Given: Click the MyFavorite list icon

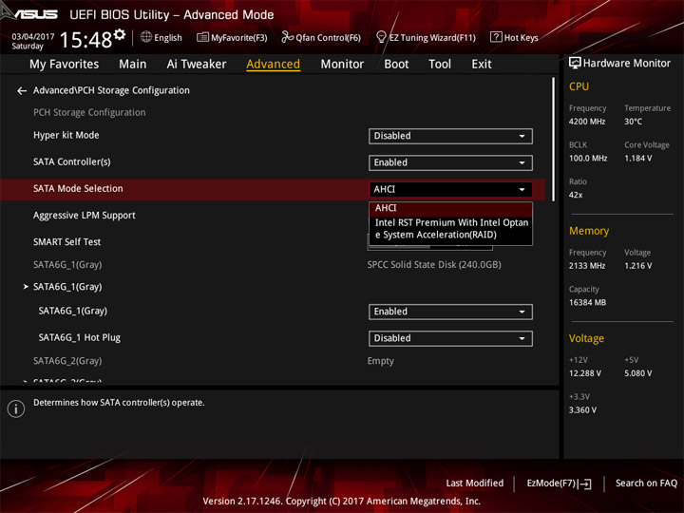Looking at the screenshot, I should [202, 37].
